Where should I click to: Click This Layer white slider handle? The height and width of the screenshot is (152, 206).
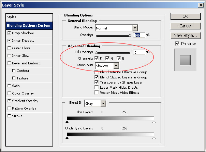tap(154, 122)
